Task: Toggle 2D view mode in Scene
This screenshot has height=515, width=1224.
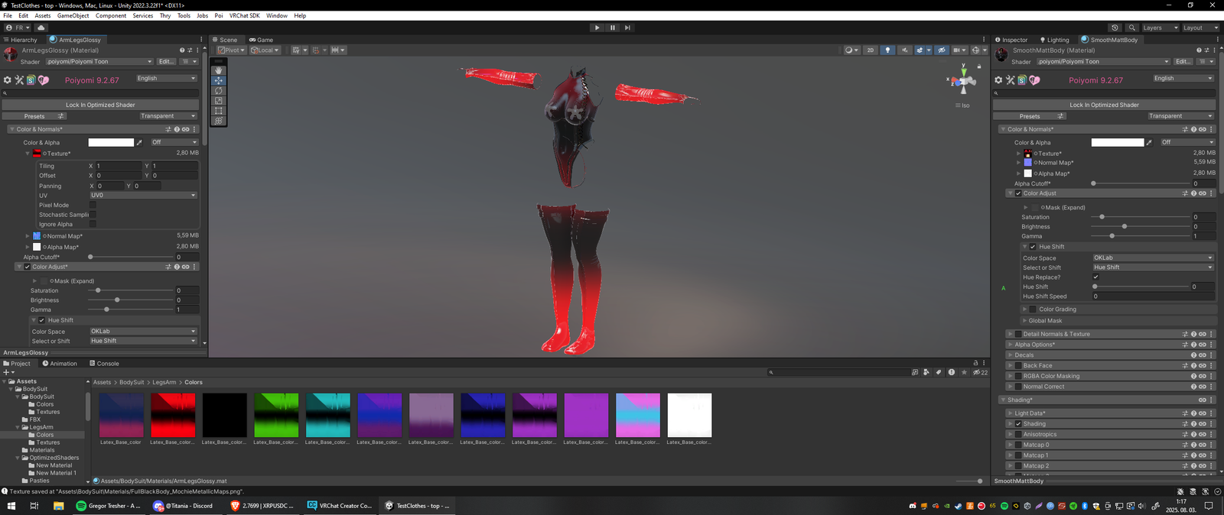Action: 871,50
